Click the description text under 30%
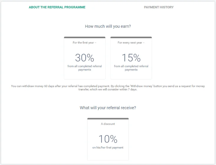 84,68
